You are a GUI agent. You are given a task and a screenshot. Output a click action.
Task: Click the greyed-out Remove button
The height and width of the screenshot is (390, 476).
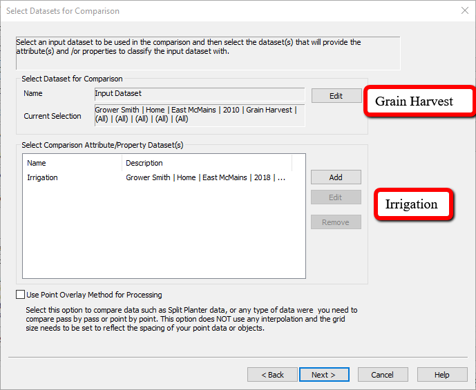click(x=336, y=222)
